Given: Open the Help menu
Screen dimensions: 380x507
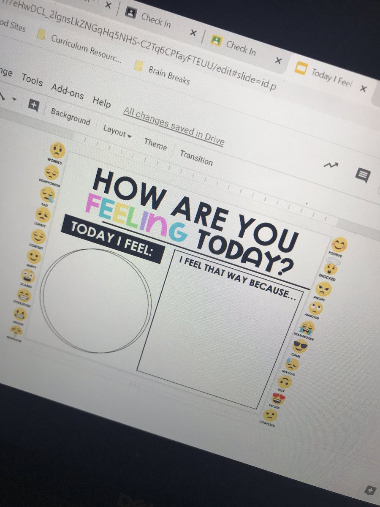Looking at the screenshot, I should click(101, 102).
